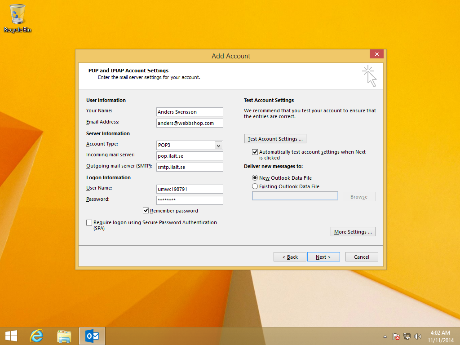Open the Action Center flag icon
Viewport: 460px width, 345px height.
(x=396, y=336)
